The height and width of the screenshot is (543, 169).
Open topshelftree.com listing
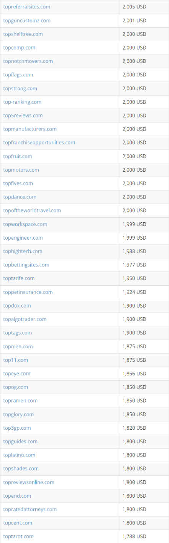pyautogui.click(x=23, y=34)
